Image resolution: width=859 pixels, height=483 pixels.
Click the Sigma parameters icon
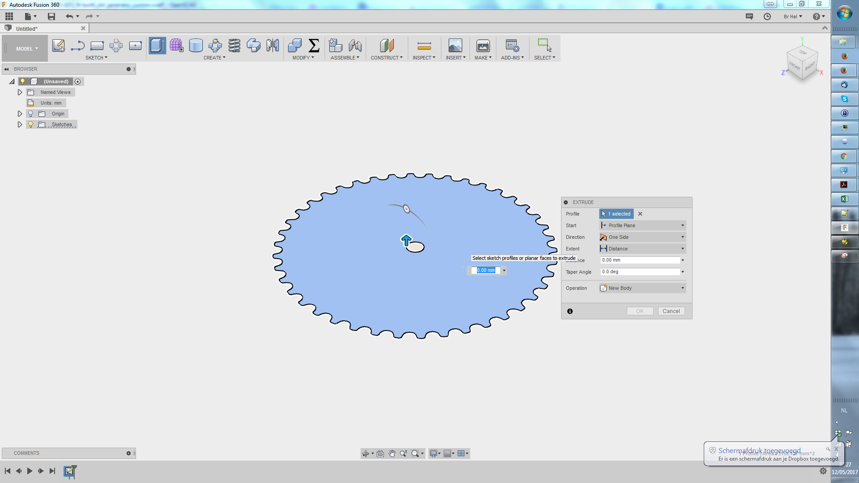pos(314,46)
